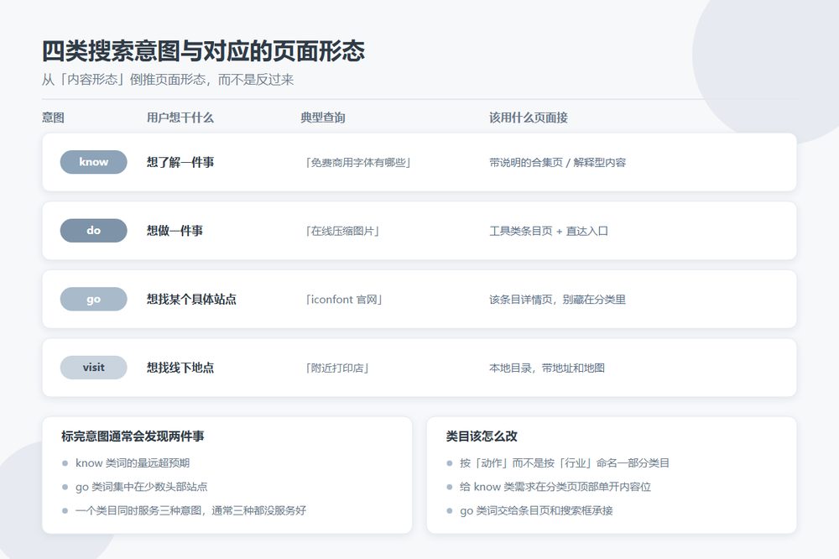Click the 典型查询 column header
Image resolution: width=839 pixels, height=559 pixels.
point(323,118)
